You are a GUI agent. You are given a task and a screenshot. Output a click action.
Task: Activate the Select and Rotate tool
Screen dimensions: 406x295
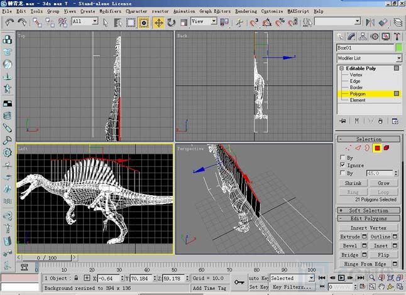(171, 23)
